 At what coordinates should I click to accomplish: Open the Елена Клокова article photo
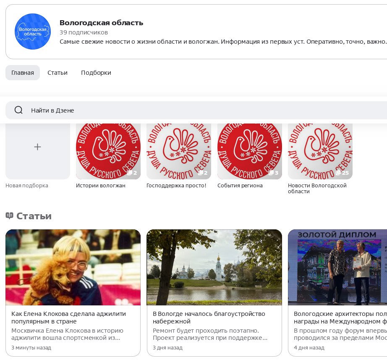(73, 267)
